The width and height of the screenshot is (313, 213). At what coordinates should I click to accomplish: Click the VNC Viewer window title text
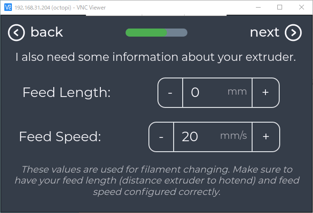coord(60,8)
